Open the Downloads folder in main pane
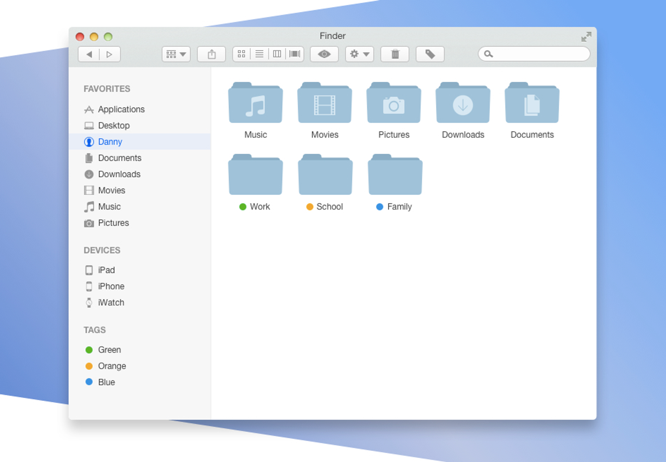This screenshot has height=462, width=666. pyautogui.click(x=463, y=103)
